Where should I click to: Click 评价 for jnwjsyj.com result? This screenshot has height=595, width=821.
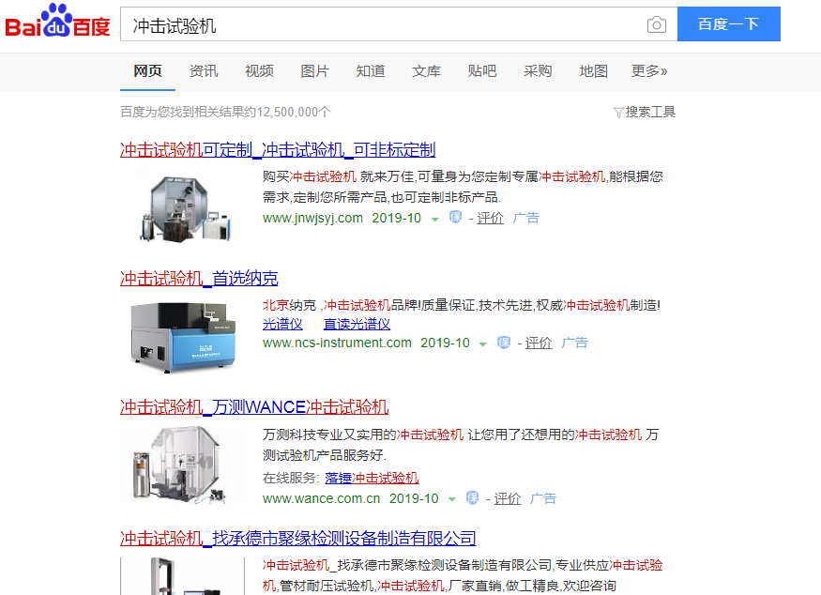490,218
